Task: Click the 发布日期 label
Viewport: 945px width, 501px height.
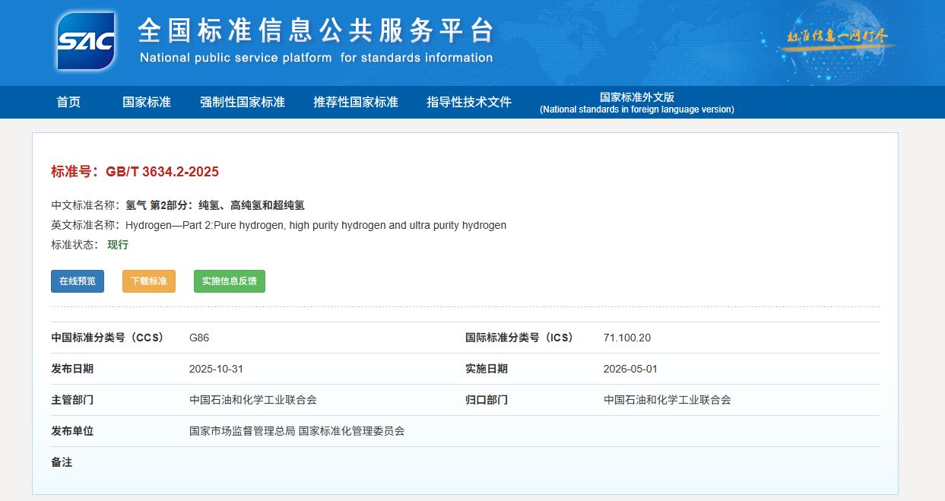Action: point(72,369)
